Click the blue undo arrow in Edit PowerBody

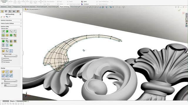(x=7, y=17)
